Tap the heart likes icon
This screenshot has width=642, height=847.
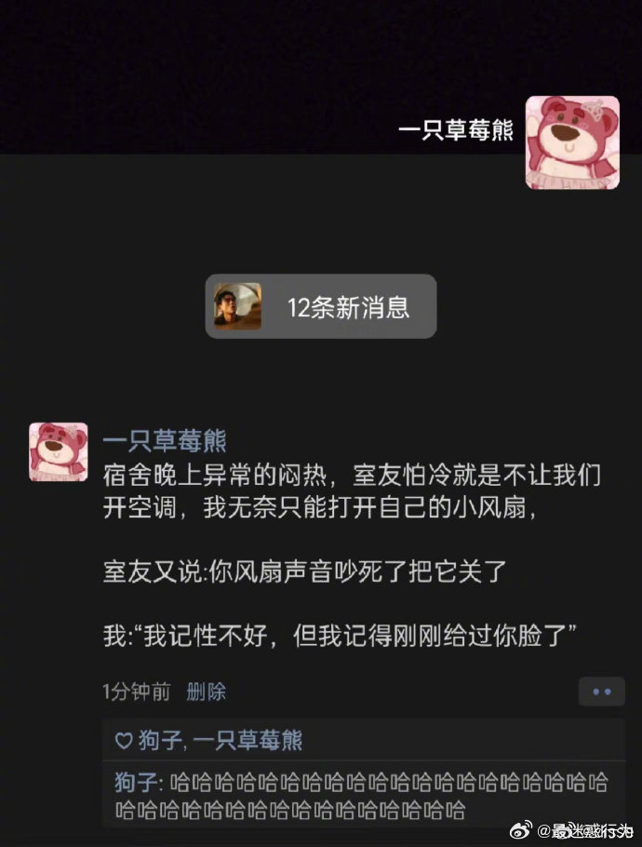[124, 740]
